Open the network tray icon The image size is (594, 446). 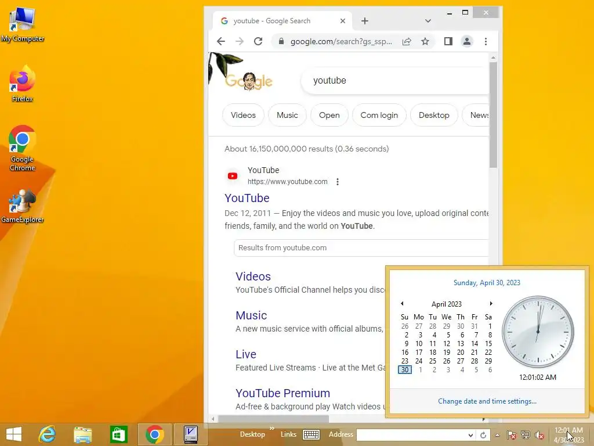tap(526, 435)
